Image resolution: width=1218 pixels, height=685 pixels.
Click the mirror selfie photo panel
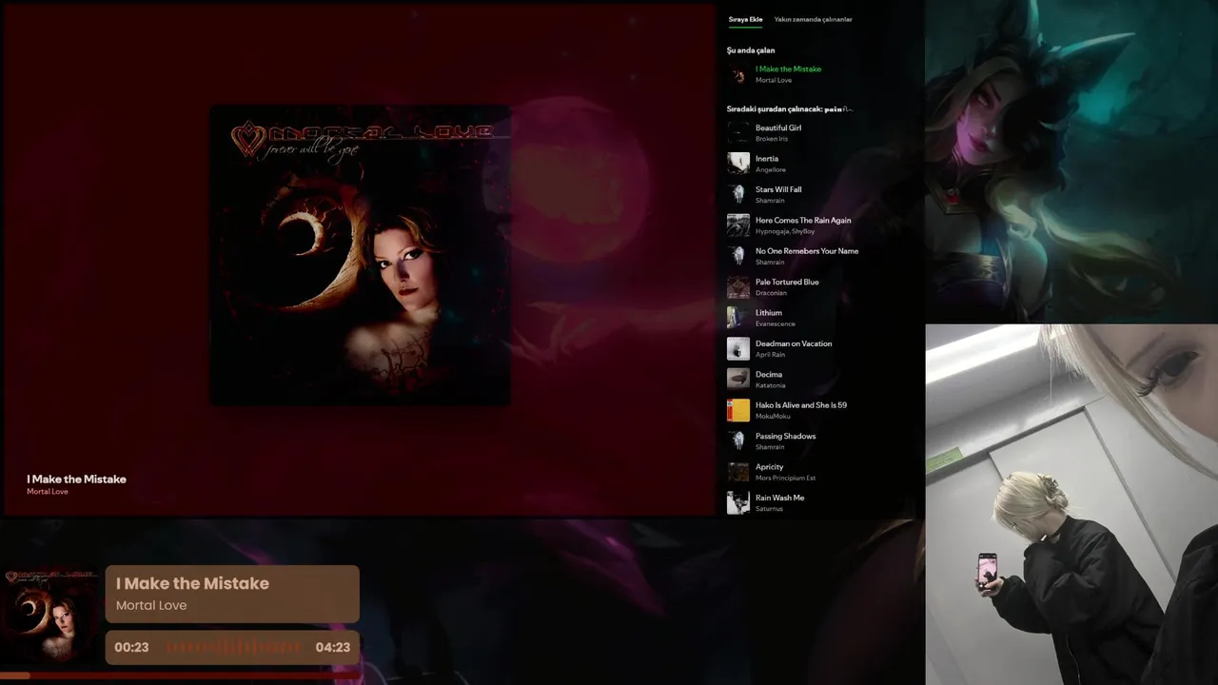click(x=1071, y=504)
